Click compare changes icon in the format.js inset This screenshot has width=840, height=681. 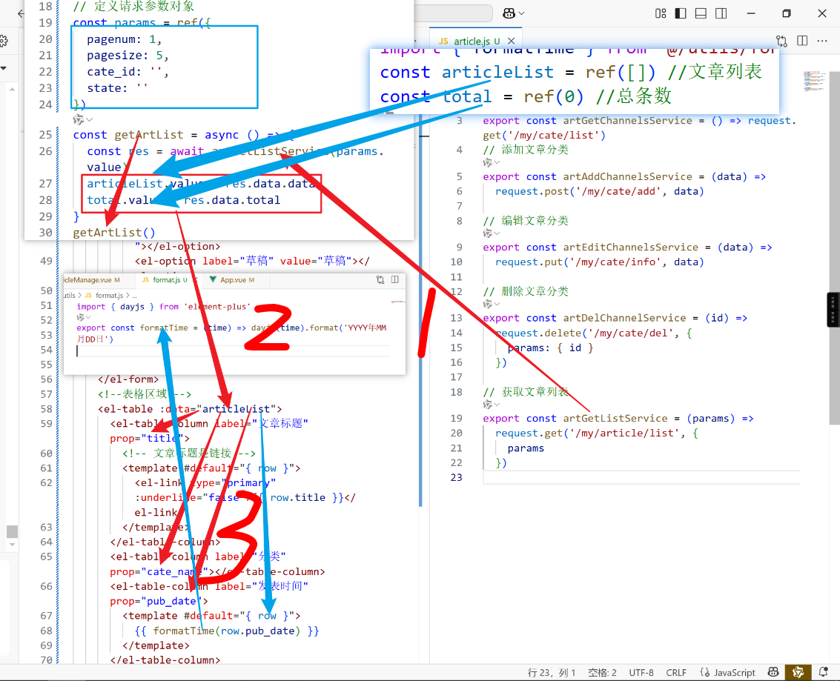point(380,279)
